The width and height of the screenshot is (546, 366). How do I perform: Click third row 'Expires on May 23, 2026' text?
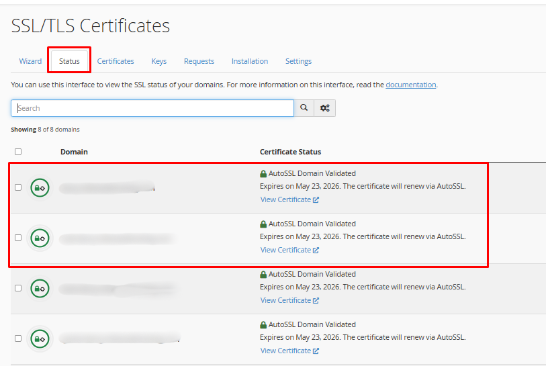coord(300,287)
